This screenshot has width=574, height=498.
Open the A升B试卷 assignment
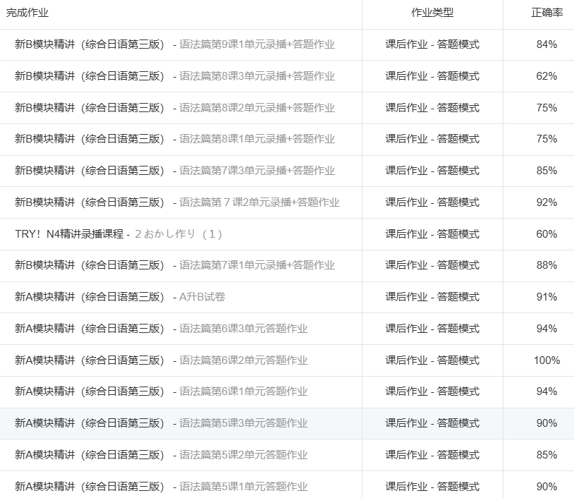(x=202, y=297)
